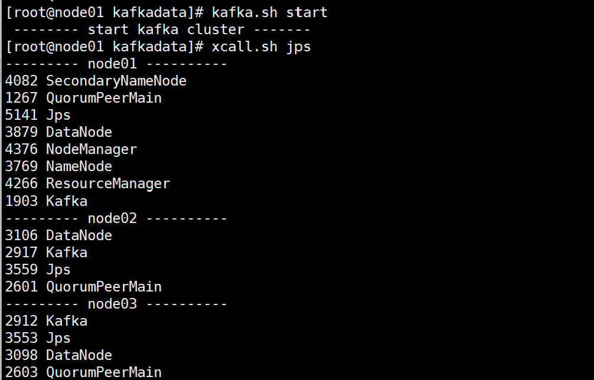Select the node02 separator header line
Screen dimensions: 594x380
116,218
